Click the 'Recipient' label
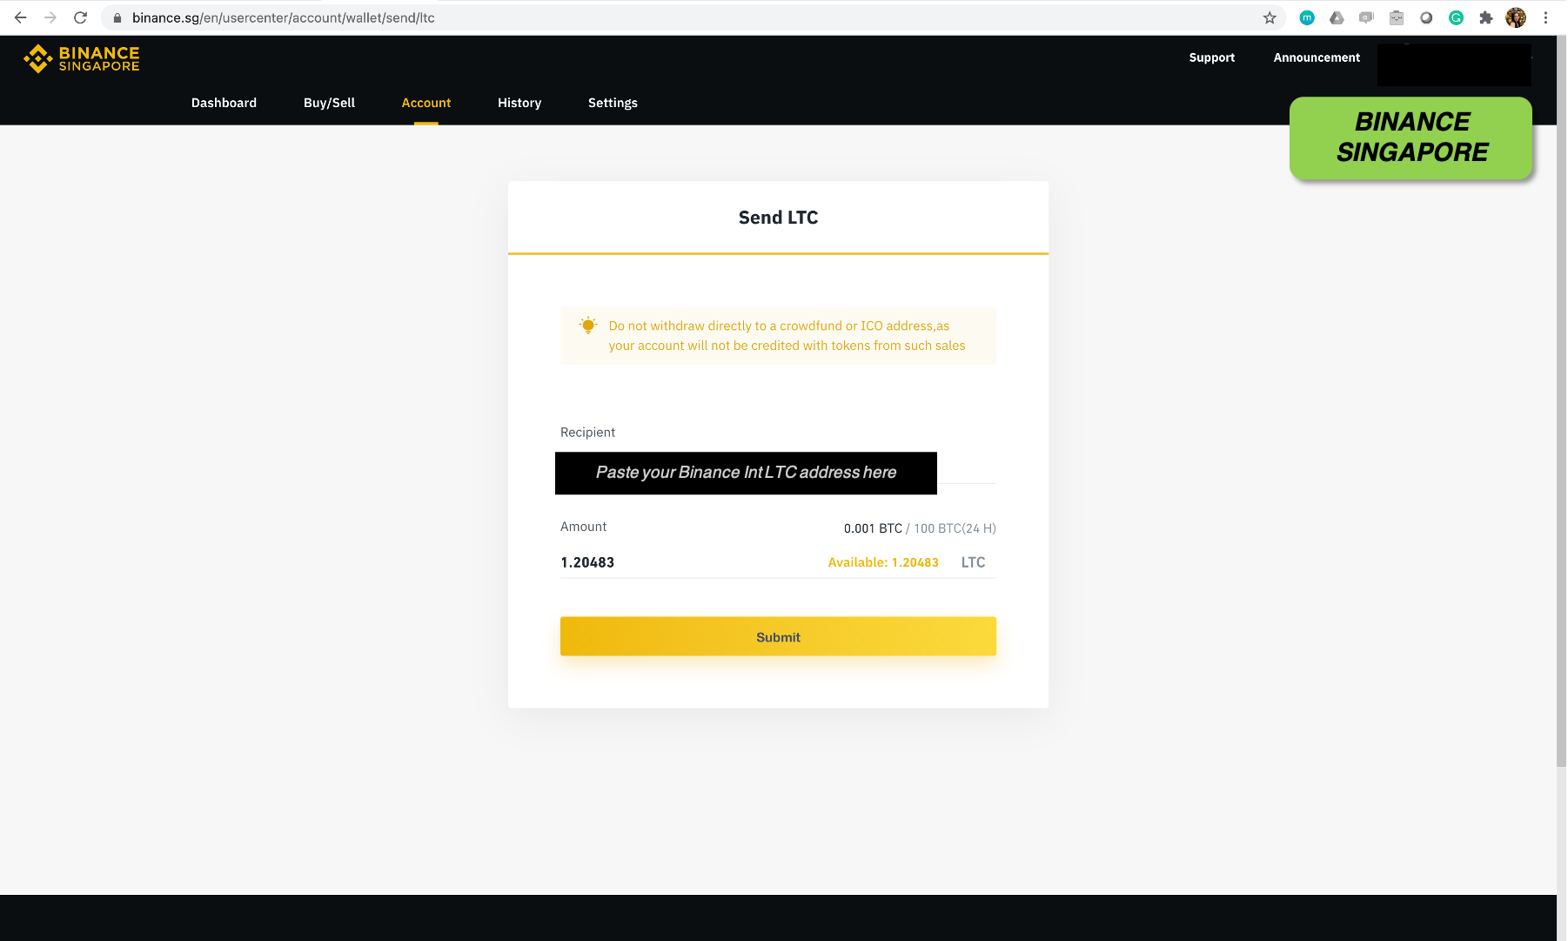The width and height of the screenshot is (1568, 941). pos(587,432)
